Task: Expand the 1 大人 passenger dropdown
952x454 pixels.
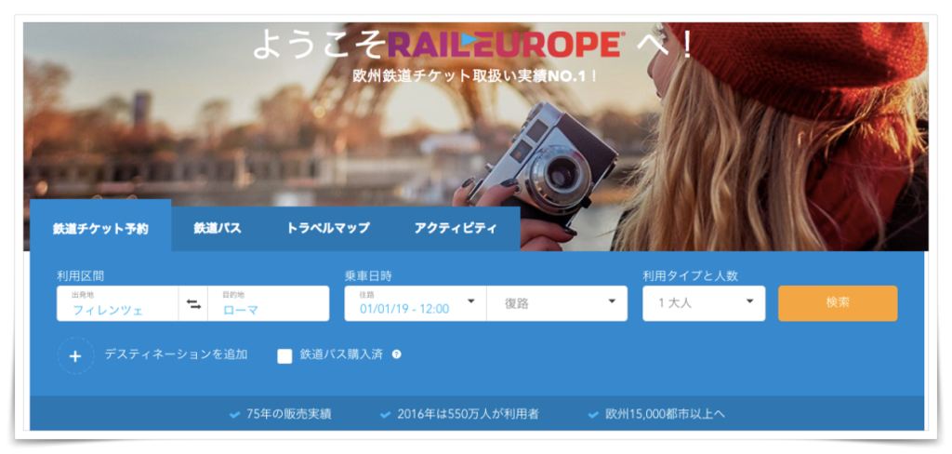Action: 704,303
